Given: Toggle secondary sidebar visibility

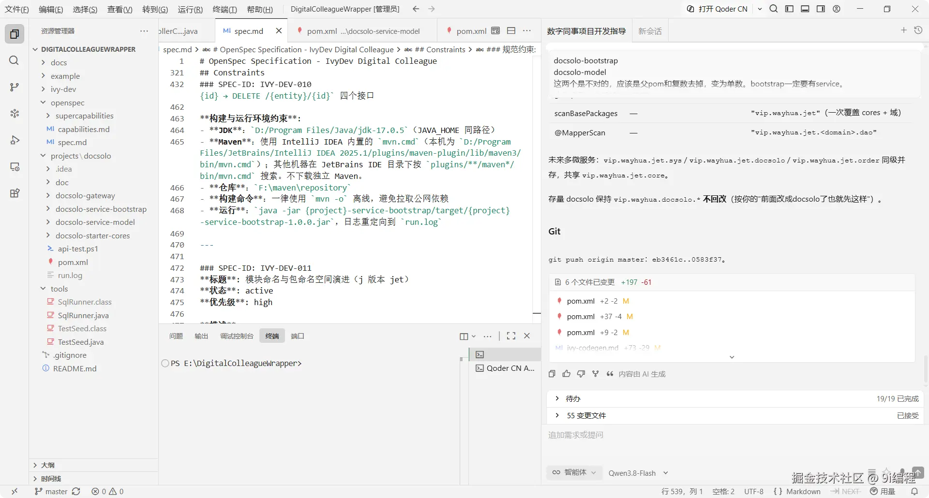Looking at the screenshot, I should [x=821, y=9].
